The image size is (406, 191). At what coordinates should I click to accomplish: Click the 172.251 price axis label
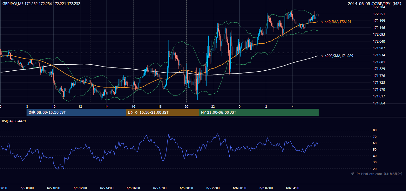(x=379, y=14)
